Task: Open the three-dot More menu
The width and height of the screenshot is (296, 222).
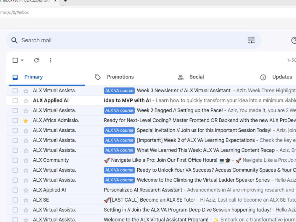Action: coord(50,60)
